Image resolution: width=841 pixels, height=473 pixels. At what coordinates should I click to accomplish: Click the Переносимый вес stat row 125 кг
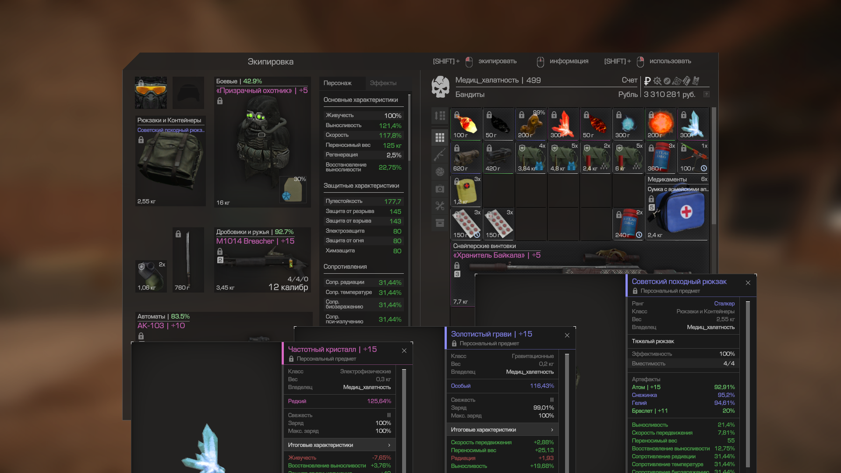pos(364,145)
